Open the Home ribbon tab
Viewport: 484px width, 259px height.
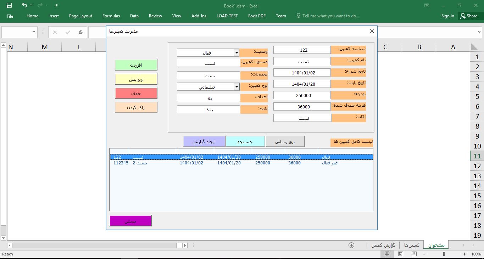click(x=32, y=16)
